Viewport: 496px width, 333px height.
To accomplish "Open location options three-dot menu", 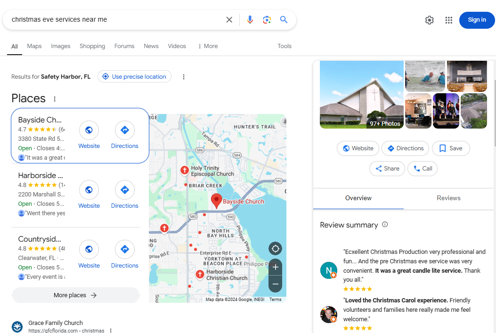I will pos(184,77).
